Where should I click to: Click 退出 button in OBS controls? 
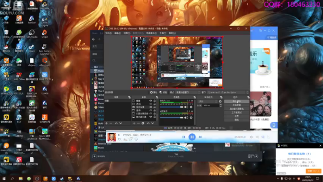(x=237, y=120)
